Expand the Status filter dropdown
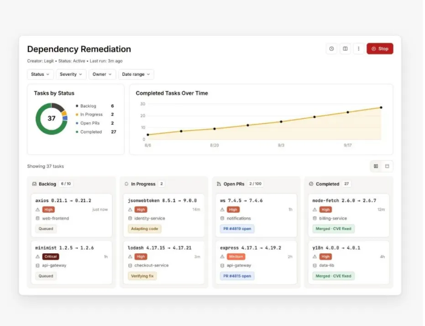The height and width of the screenshot is (326, 425). pos(40,74)
